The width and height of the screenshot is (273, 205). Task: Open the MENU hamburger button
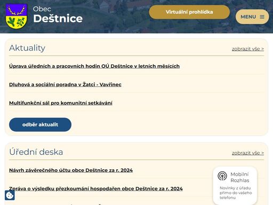coord(252,17)
